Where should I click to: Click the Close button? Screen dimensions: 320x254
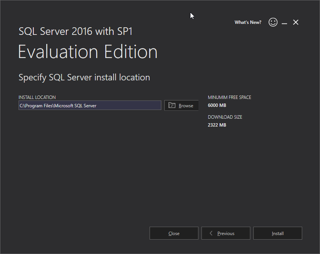(x=174, y=233)
